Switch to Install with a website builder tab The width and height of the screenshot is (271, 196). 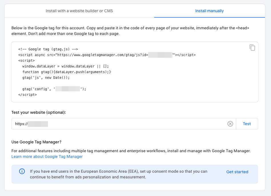79,11
